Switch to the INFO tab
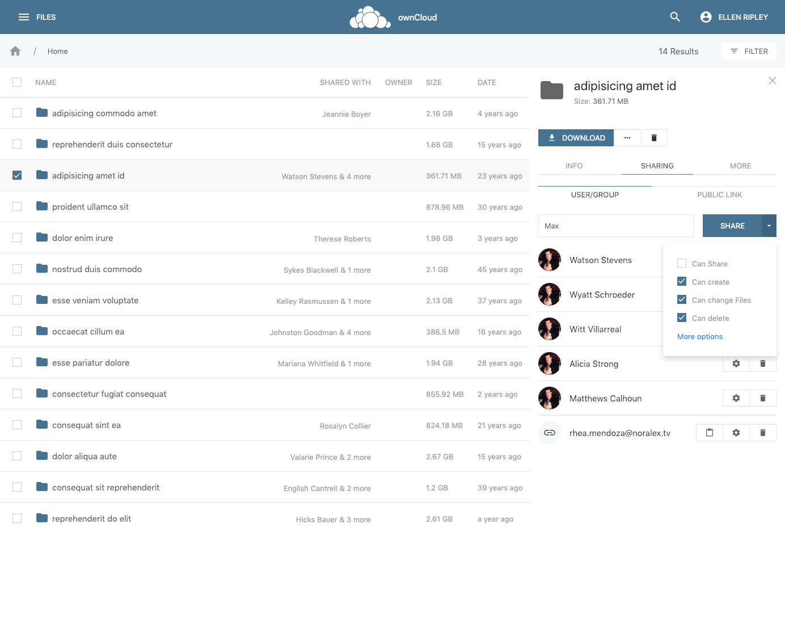 click(574, 166)
